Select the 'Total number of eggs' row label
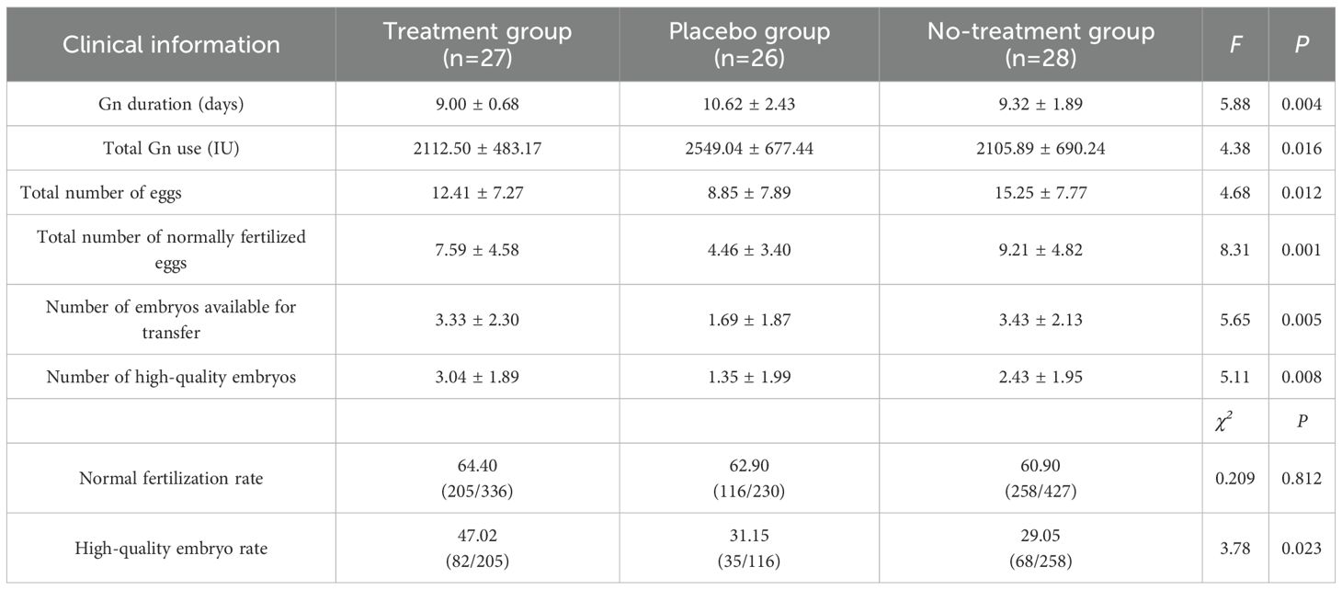 (107, 193)
